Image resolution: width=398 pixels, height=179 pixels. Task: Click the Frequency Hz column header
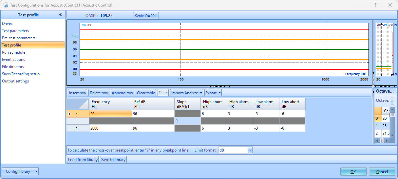[110, 104]
